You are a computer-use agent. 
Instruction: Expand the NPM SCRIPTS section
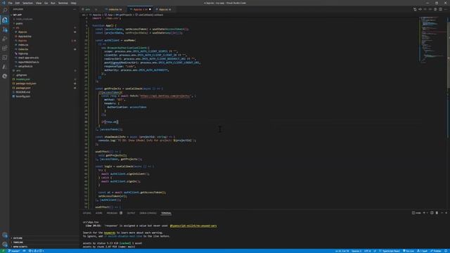pyautogui.click(x=20, y=247)
